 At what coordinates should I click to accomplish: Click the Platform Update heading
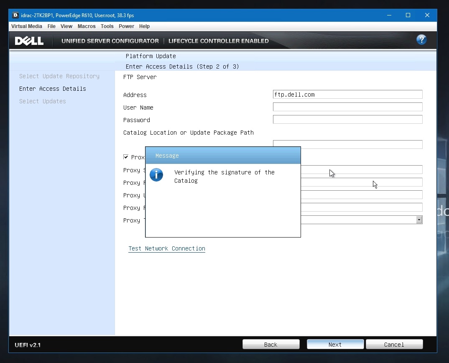(151, 56)
